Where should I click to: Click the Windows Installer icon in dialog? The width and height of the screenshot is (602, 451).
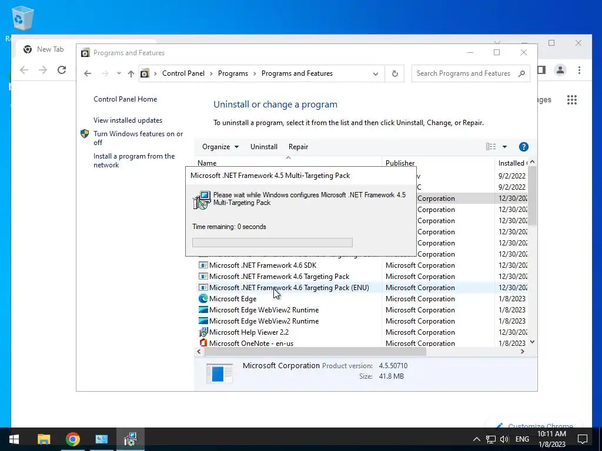point(202,200)
